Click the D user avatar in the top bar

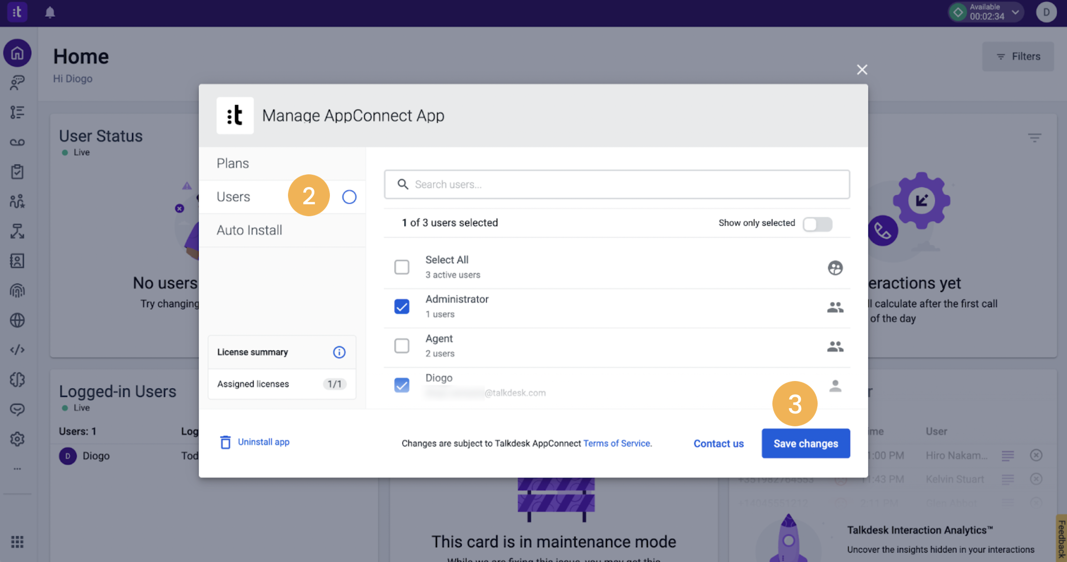(x=1046, y=12)
